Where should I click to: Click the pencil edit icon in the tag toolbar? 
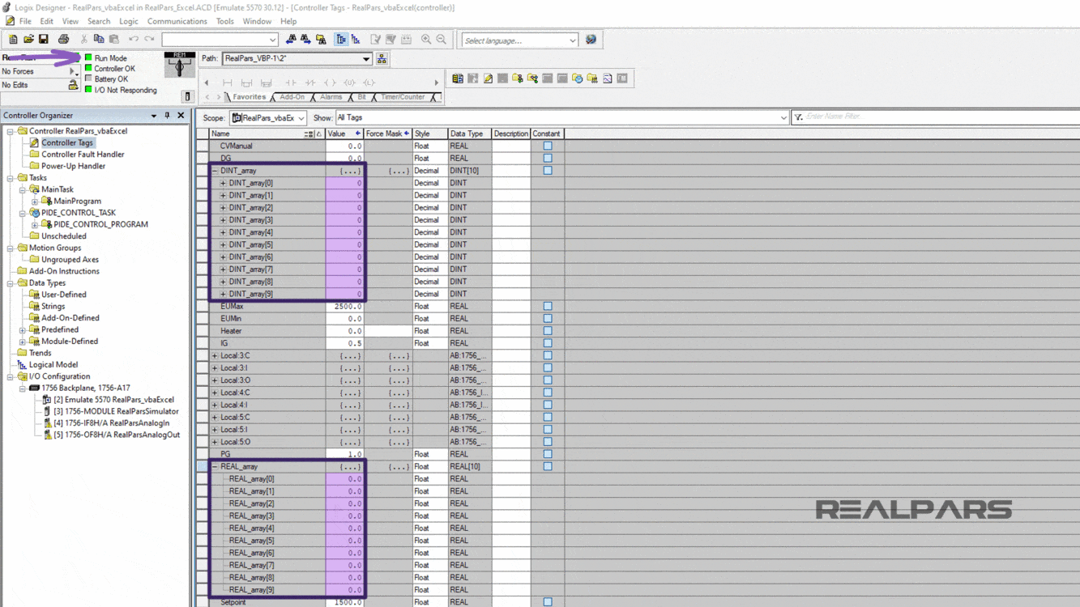(488, 79)
